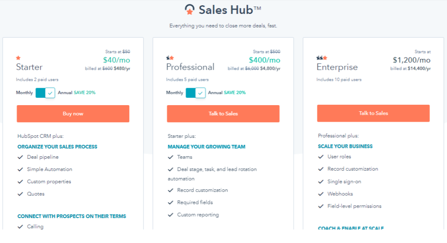
Task: Toggle Professional plan monthly/annual billing switch
Action: coord(195,92)
